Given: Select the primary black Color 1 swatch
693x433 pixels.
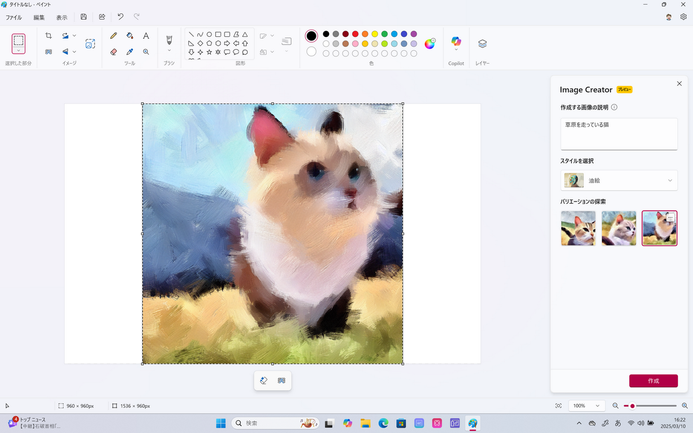Looking at the screenshot, I should point(311,36).
